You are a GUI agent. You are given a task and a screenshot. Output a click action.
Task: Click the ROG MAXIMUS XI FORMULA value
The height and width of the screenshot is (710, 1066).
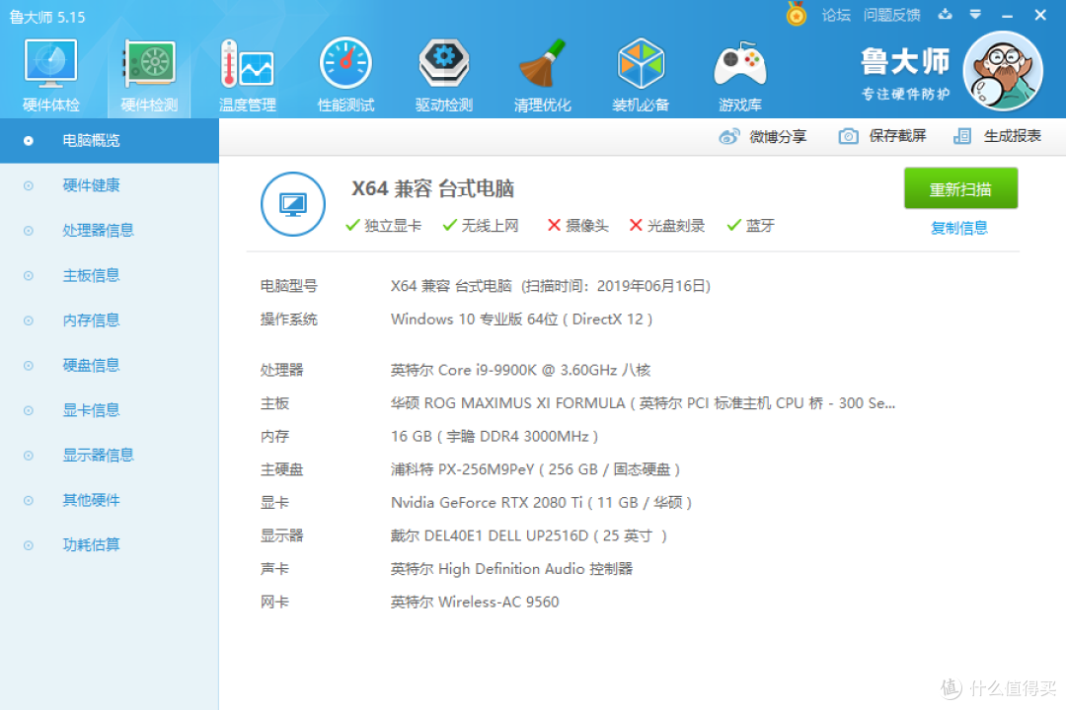click(644, 403)
